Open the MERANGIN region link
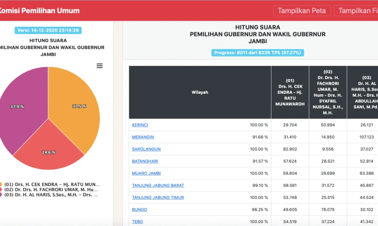Viewport: 378px width, 226px height. pyautogui.click(x=143, y=137)
